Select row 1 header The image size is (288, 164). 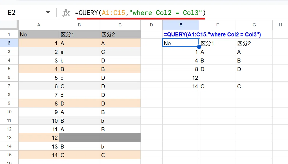[9, 34]
